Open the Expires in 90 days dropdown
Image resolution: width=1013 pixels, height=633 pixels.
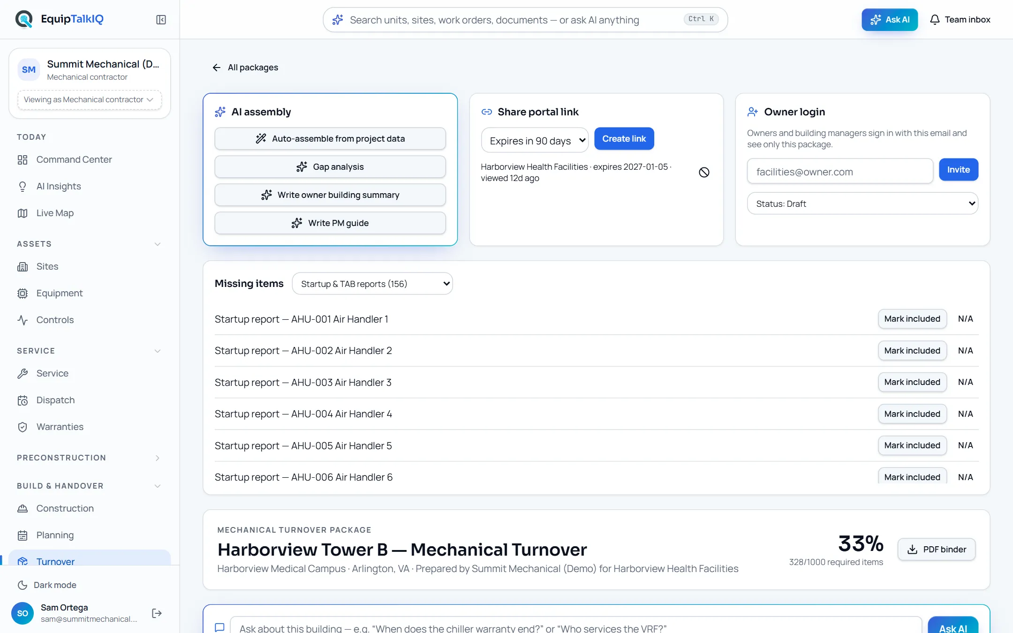pyautogui.click(x=535, y=140)
